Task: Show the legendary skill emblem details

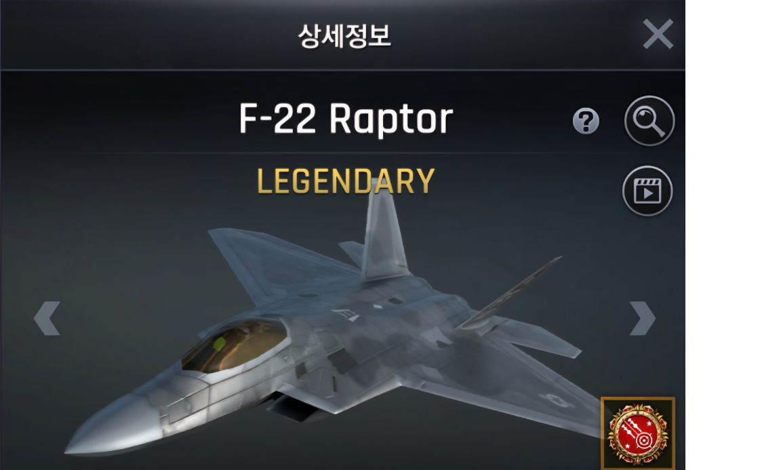Action: [638, 433]
